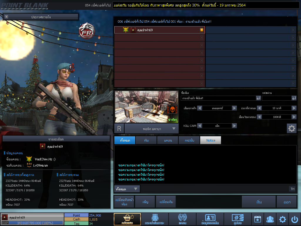Image resolution: width=301 pixels, height=226 pixels.
Task: Open the คูปอง coupon menu
Action: coord(238,219)
